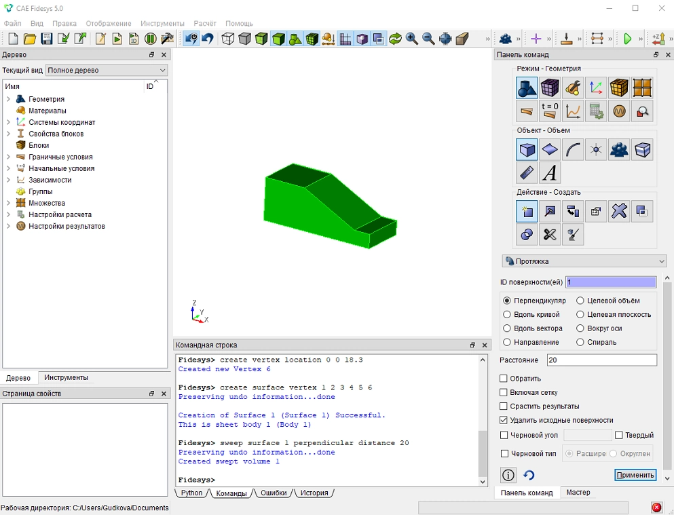Select the delete X action icon

tap(619, 211)
